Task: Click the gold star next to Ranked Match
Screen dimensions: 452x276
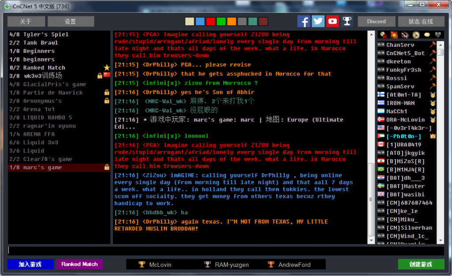Action: coord(106,67)
